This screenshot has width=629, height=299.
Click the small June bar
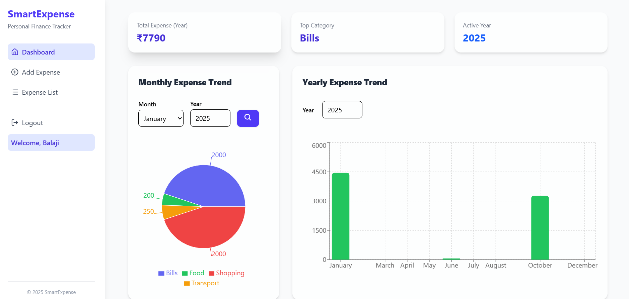click(451, 259)
